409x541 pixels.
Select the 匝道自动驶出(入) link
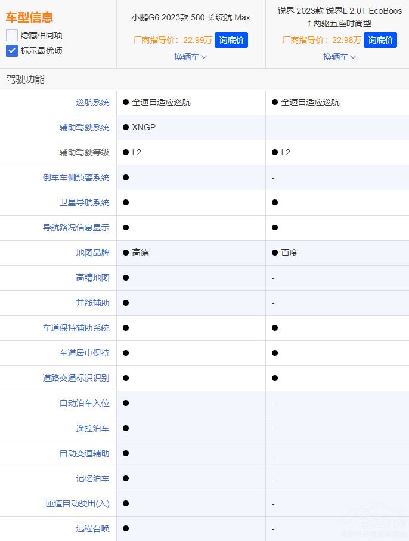click(78, 503)
